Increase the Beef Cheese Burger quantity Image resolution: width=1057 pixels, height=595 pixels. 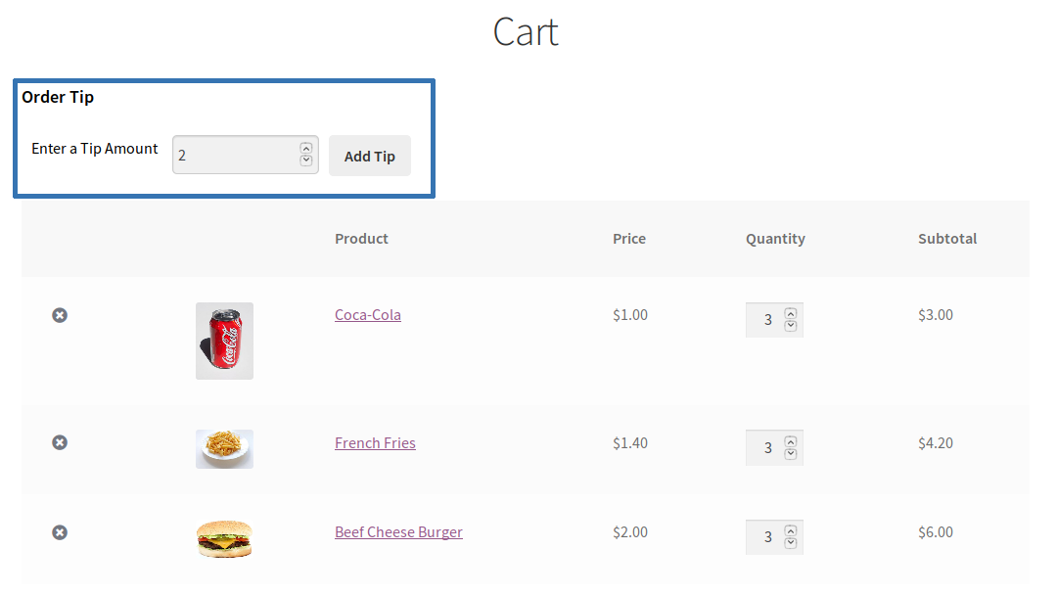point(791,530)
